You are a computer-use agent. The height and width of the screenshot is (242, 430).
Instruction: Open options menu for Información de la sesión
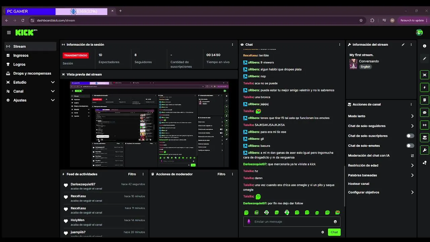[232, 44]
